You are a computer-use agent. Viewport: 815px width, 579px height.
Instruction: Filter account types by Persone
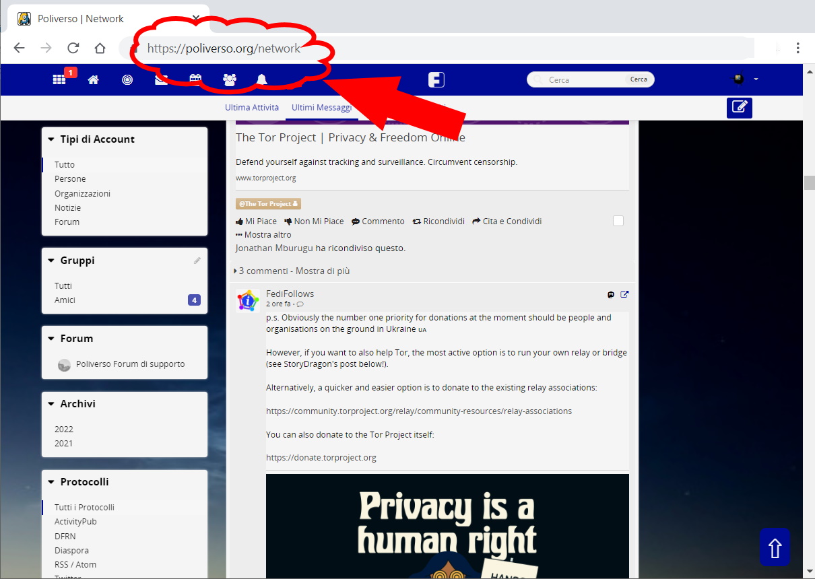[x=70, y=179]
